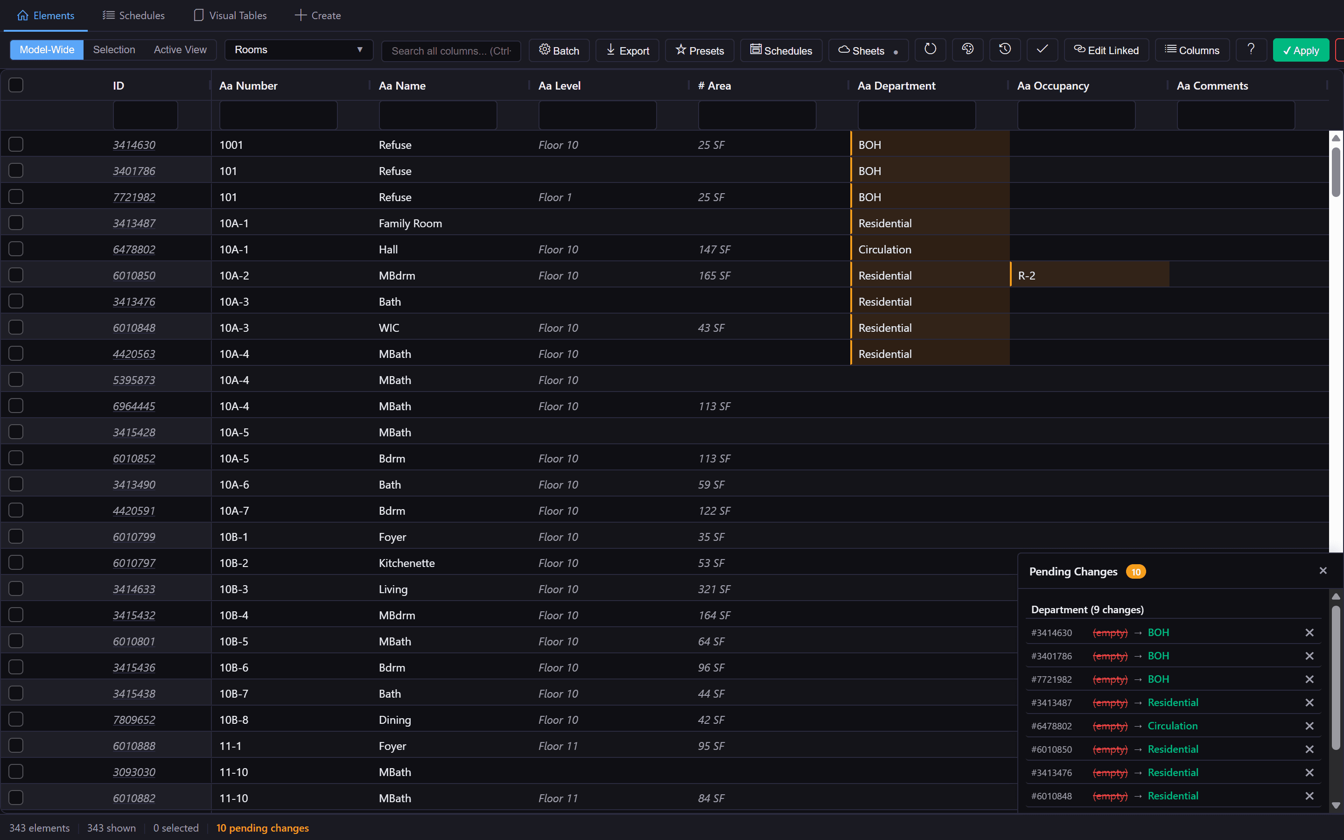Select checkbox for ID 6010882
The height and width of the screenshot is (840, 1344).
[16, 798]
